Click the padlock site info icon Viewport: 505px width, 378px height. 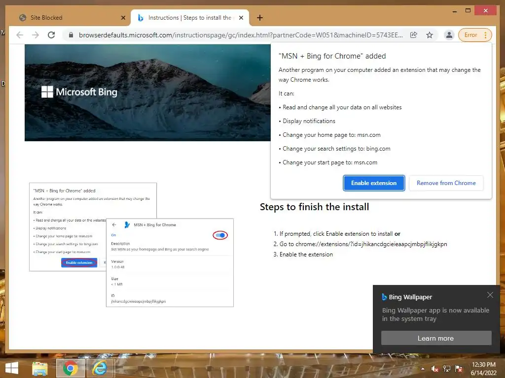pos(71,35)
